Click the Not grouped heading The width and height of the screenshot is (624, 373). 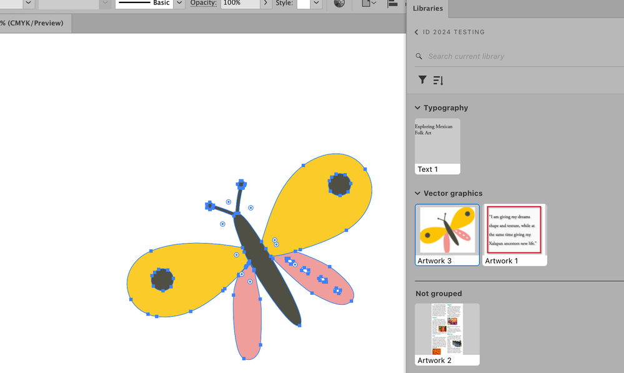438,294
